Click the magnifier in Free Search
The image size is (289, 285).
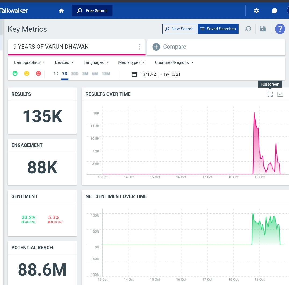[x=80, y=11]
